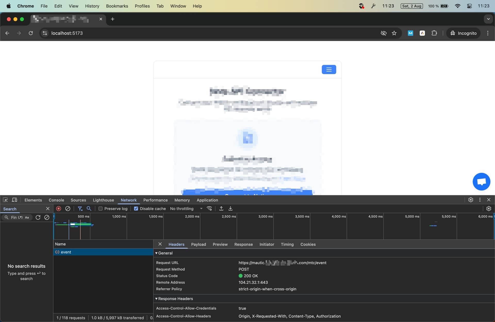The height and width of the screenshot is (322, 495).
Task: Toggle the network filter icon
Action: [x=80, y=209]
